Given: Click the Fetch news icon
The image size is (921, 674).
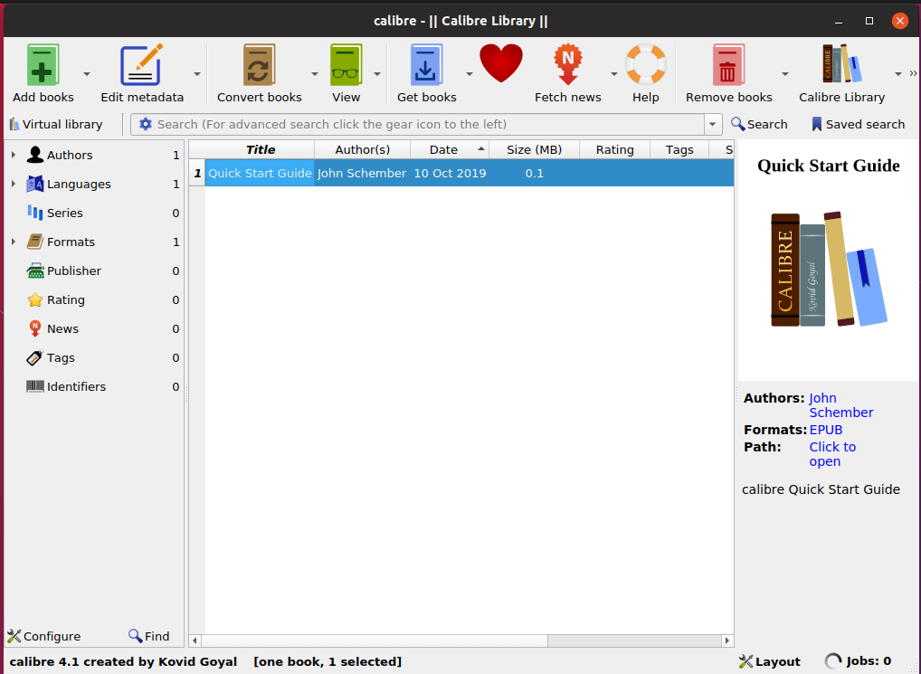Looking at the screenshot, I should [x=568, y=64].
